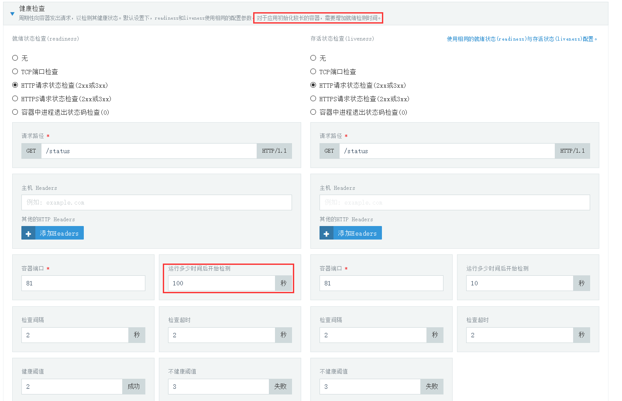Select liveness 容器中进程退出状态码检查 option
This screenshot has height=401, width=622.
pos(313,112)
